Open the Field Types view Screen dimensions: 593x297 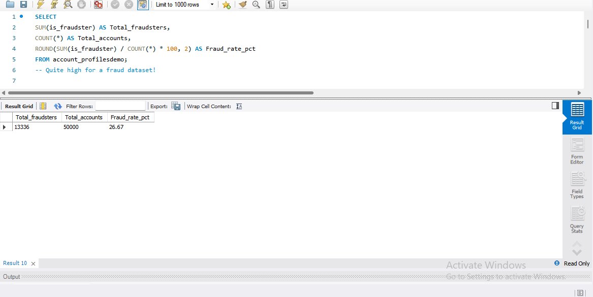577,185
